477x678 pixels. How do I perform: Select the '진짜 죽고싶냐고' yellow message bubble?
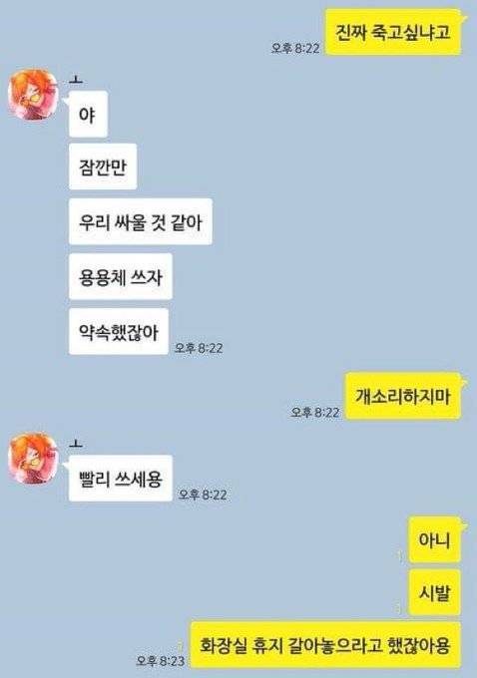[393, 33]
